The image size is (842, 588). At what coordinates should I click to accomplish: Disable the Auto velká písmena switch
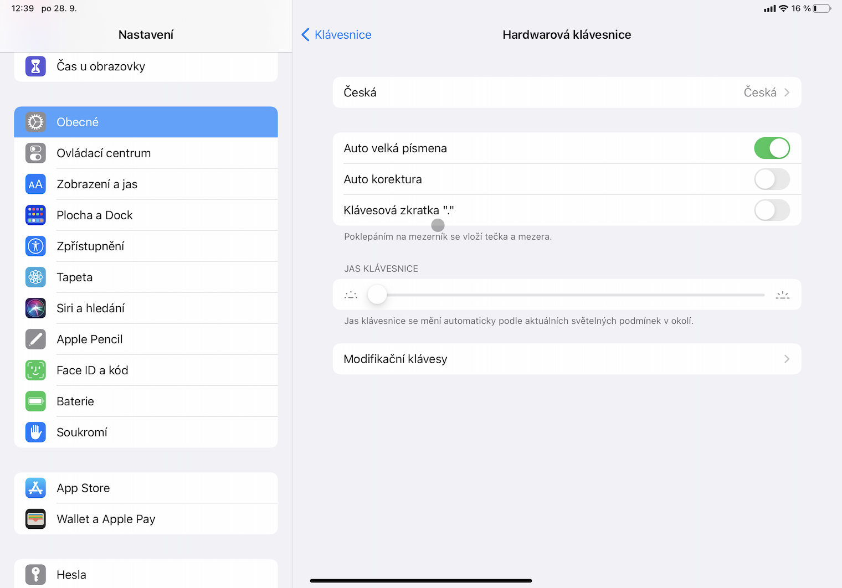[772, 148]
